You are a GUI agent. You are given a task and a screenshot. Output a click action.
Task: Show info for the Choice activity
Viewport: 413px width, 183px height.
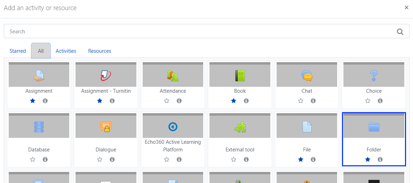point(380,101)
